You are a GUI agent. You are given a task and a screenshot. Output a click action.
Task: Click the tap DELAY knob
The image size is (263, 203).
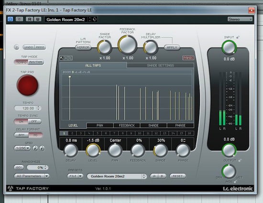pos(71,150)
